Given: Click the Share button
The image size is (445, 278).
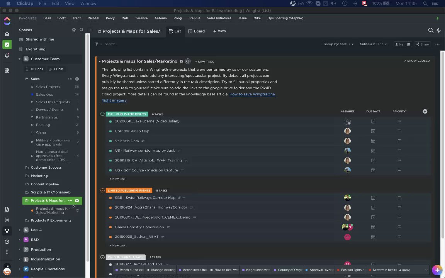Looking at the screenshot, I should pyautogui.click(x=422, y=44).
